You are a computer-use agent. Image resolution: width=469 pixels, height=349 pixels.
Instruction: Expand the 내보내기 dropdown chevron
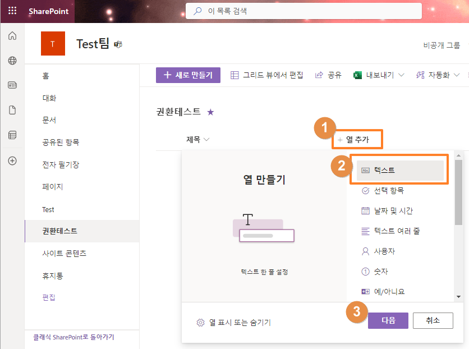click(x=402, y=75)
